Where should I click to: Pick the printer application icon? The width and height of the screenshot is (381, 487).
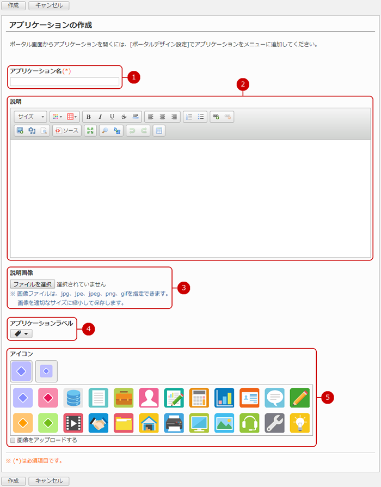174,423
